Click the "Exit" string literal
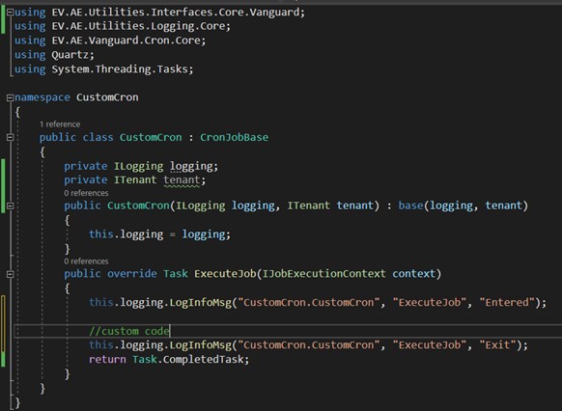Screen dimensions: 562x411 (497, 345)
